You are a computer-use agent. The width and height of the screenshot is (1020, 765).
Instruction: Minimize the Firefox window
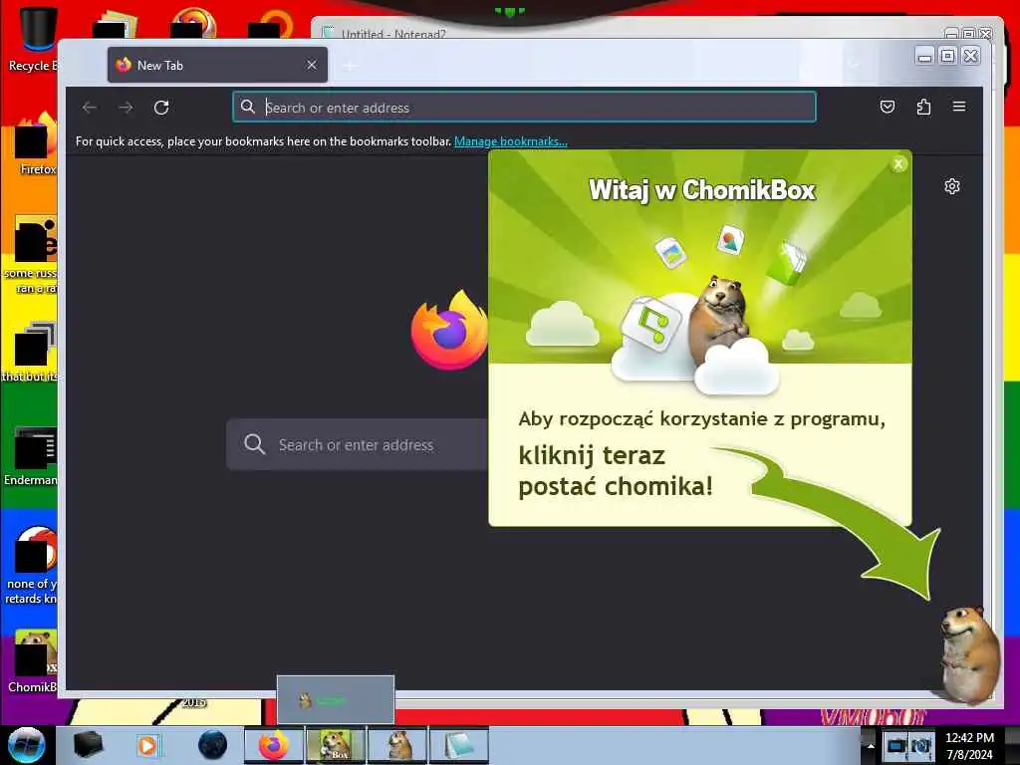(x=924, y=56)
